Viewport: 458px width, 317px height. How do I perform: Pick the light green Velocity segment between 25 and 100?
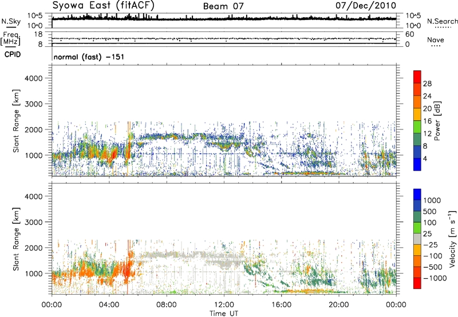point(417,228)
